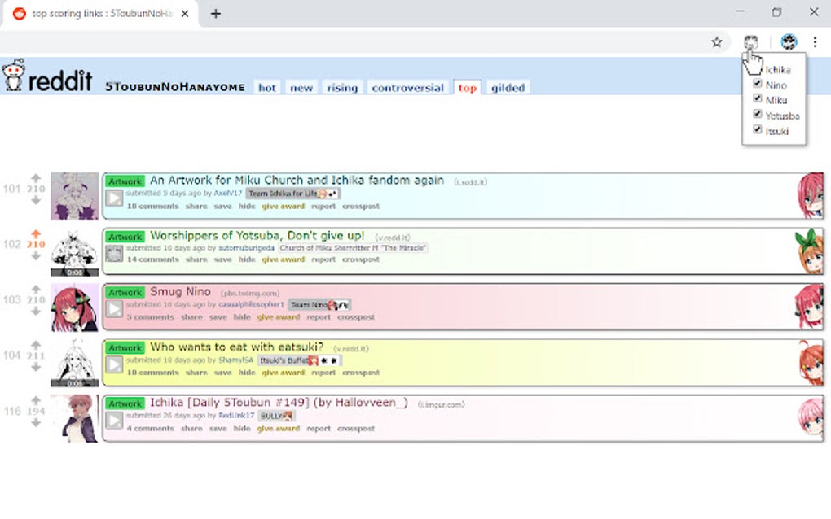Viewport: 831px width, 519px height.
Task: Open the Chrome profile avatar
Action: pyautogui.click(x=787, y=41)
